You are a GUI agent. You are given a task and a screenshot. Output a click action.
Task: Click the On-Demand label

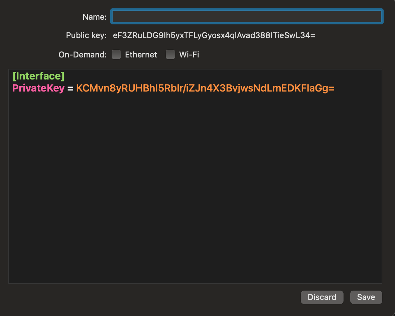82,54
